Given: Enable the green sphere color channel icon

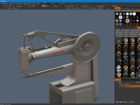Looking at the screenshot, I should tap(45, 6).
